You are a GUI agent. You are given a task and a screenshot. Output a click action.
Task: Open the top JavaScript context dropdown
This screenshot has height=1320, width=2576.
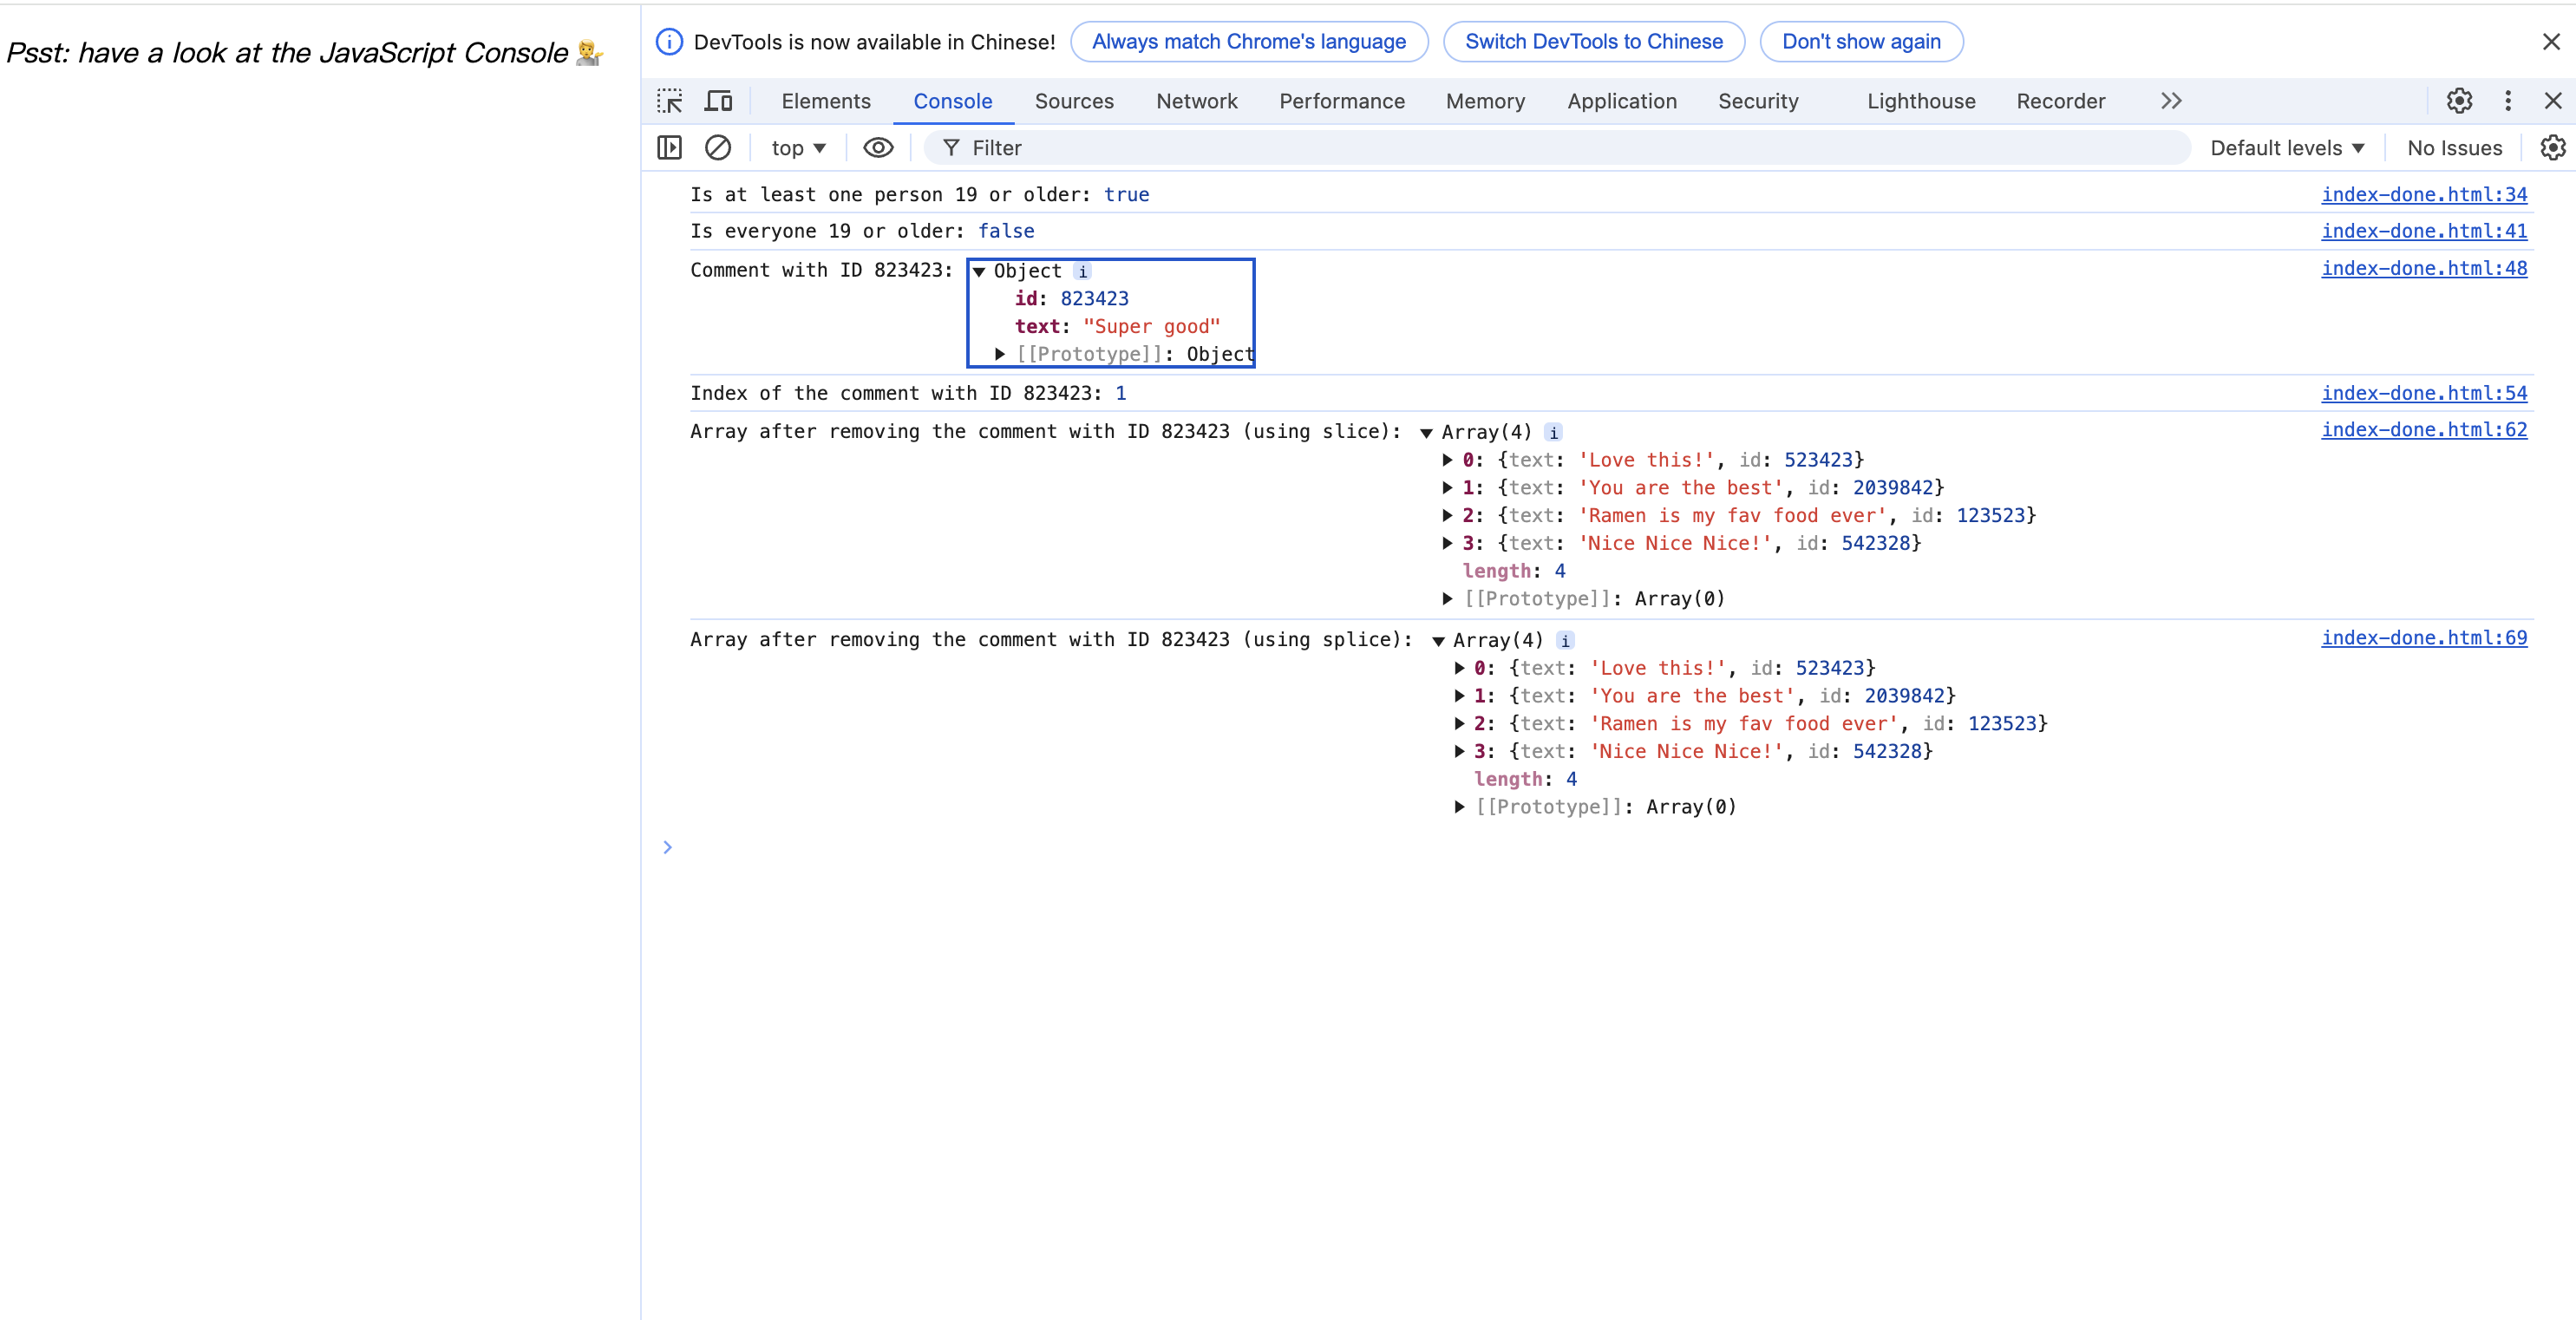[797, 148]
